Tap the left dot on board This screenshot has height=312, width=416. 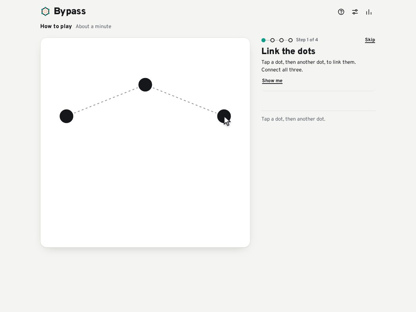coord(67,116)
